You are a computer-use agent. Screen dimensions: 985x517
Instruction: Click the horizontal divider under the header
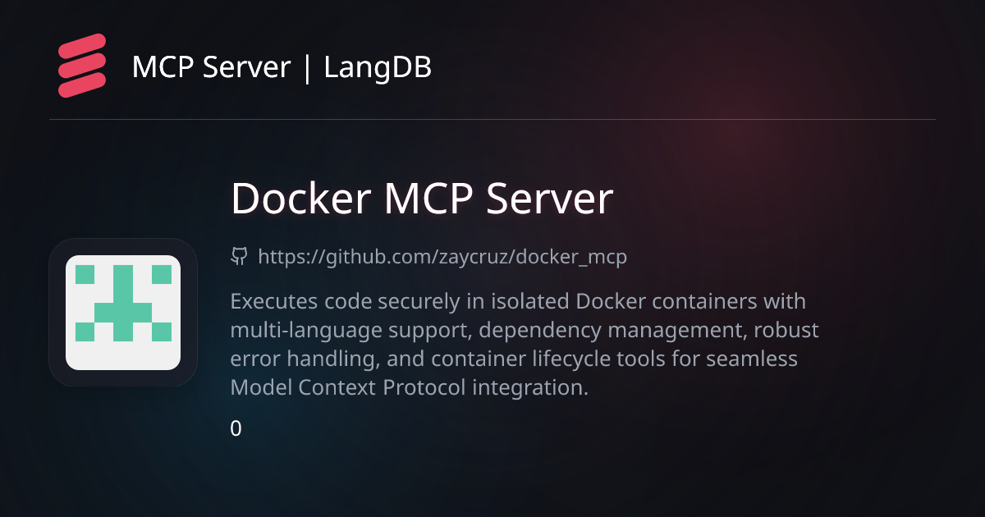pyautogui.click(x=492, y=120)
